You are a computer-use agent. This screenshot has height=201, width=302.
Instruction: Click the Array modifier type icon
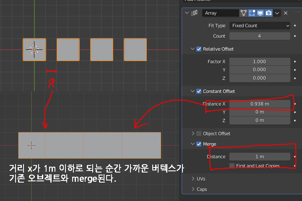(194, 13)
